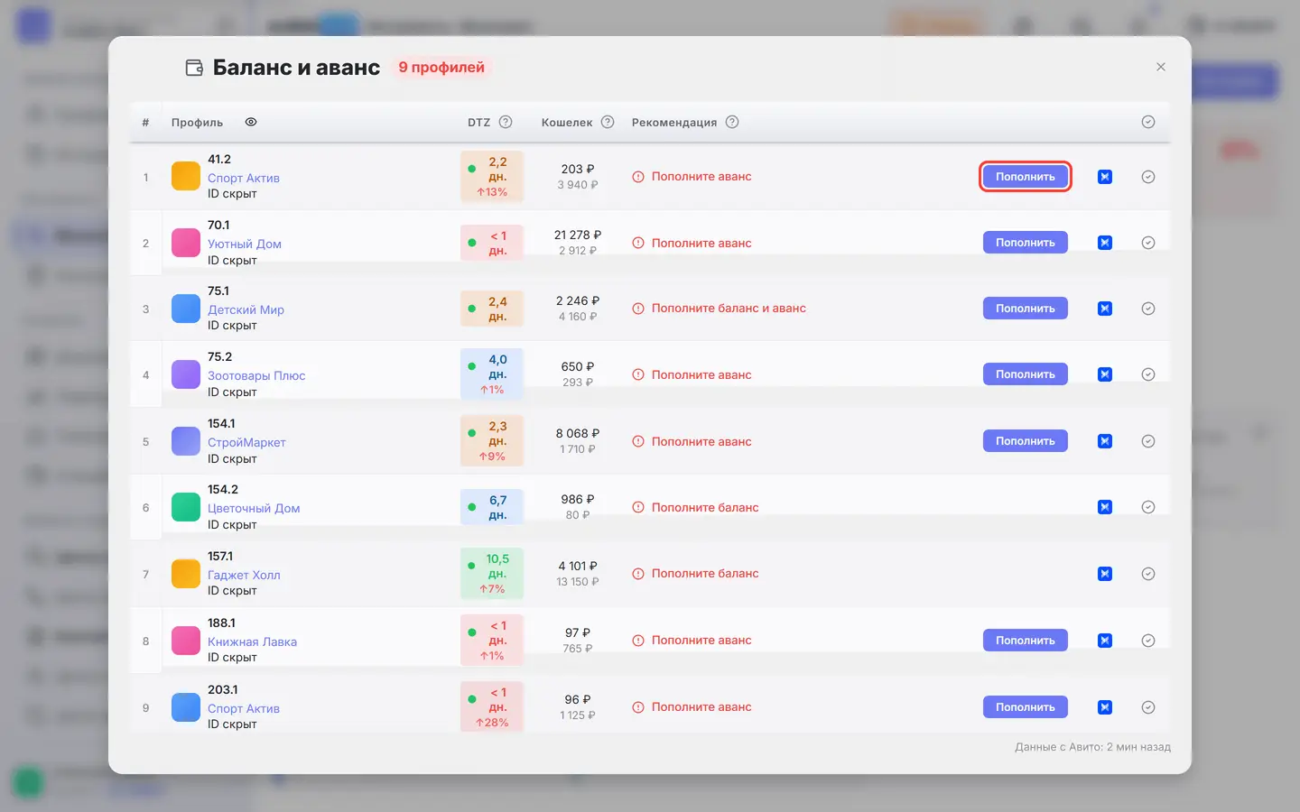Viewport: 1300px width, 812px height.
Task: Check the circle for СтройМаркет row
Action: [x=1148, y=441]
